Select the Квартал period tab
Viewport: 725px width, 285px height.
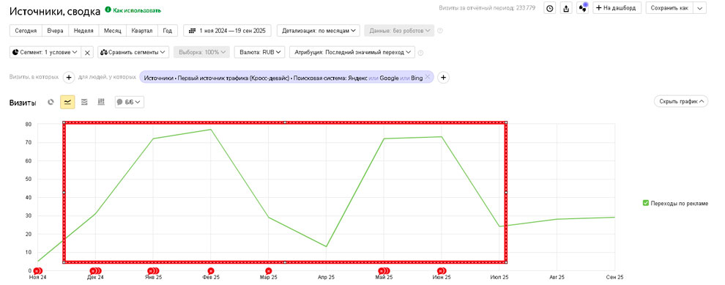pos(142,31)
